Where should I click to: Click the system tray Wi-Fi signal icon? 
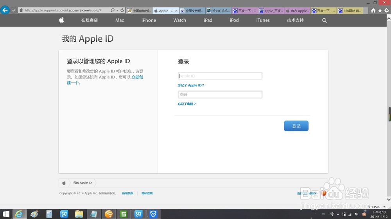[x=332, y=214]
